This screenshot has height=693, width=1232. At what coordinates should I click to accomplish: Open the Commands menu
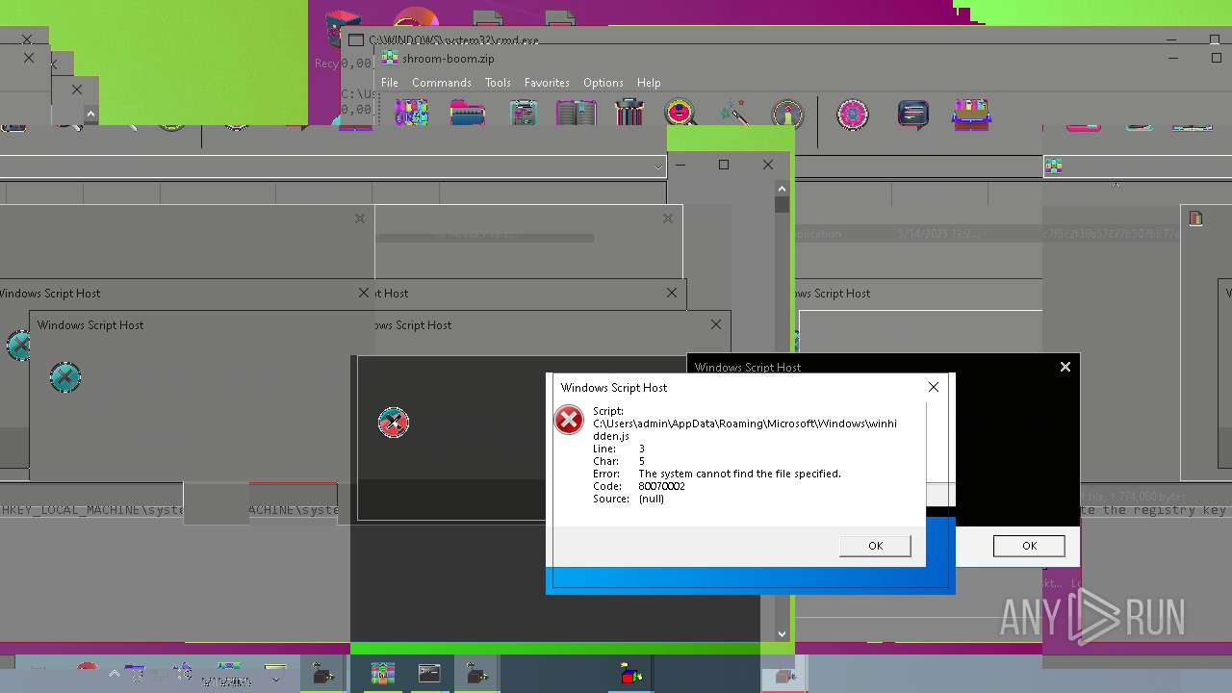pyautogui.click(x=442, y=83)
